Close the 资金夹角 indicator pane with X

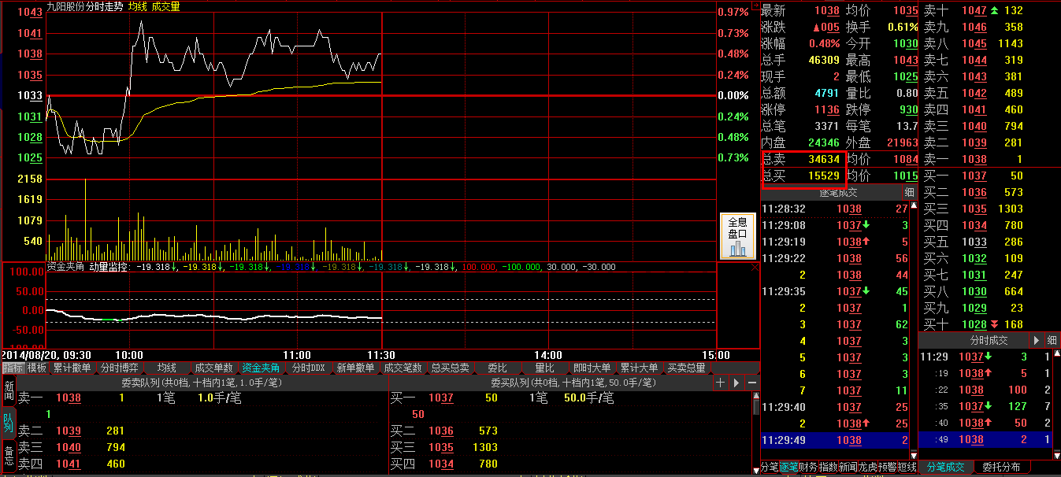(x=755, y=268)
